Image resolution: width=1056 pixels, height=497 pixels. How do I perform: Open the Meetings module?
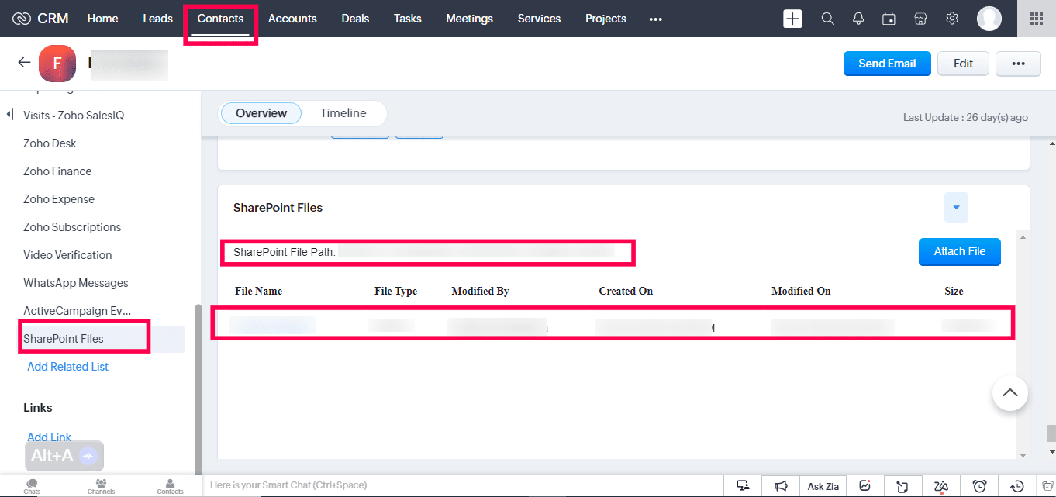click(x=469, y=19)
